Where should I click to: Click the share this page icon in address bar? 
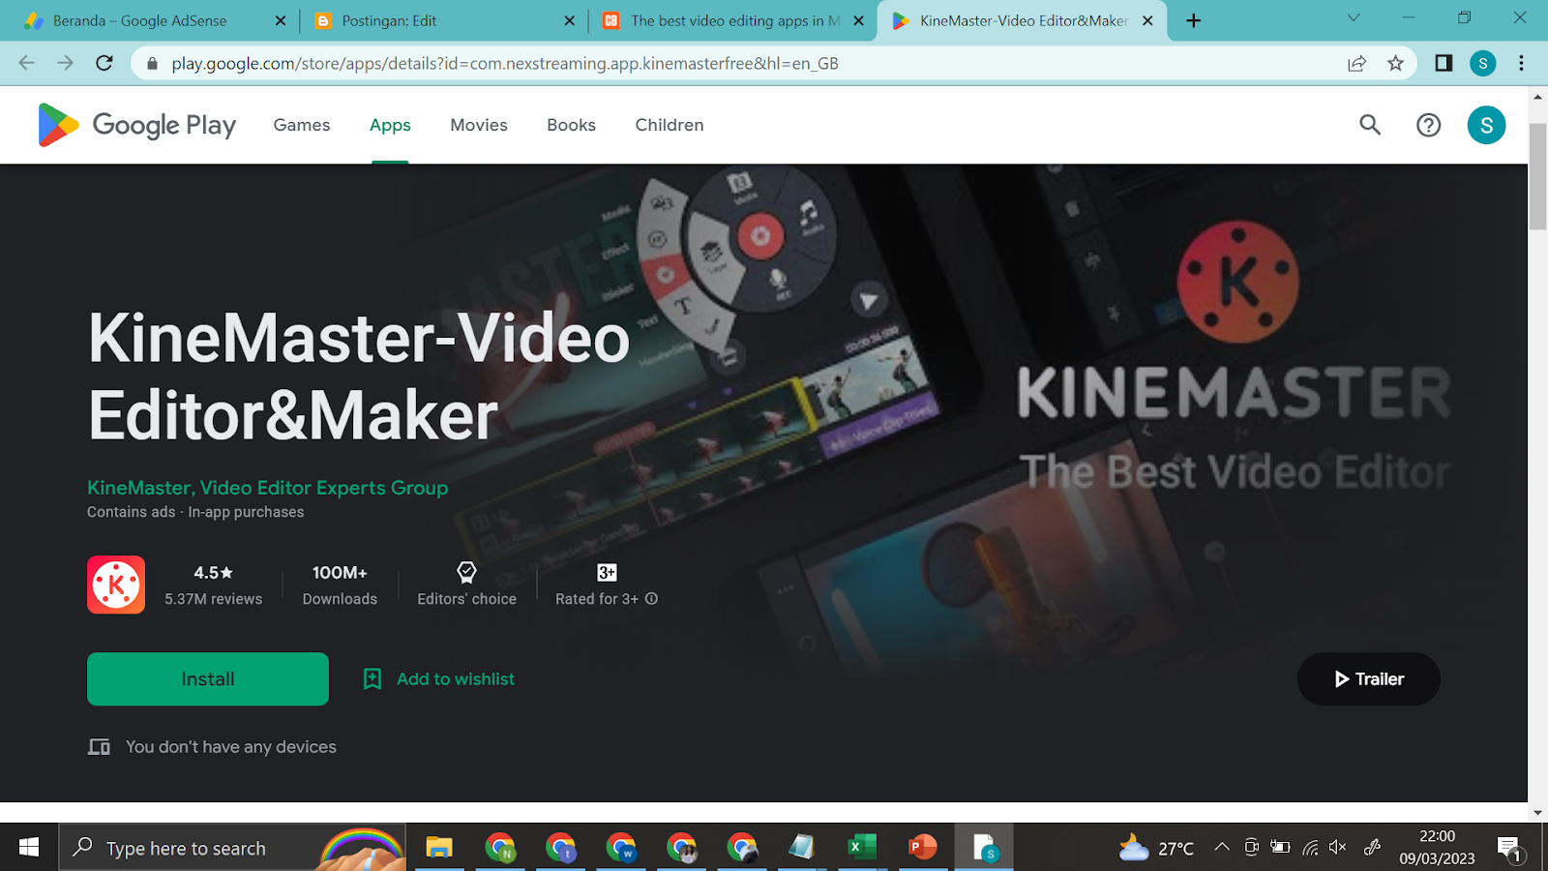pos(1356,63)
